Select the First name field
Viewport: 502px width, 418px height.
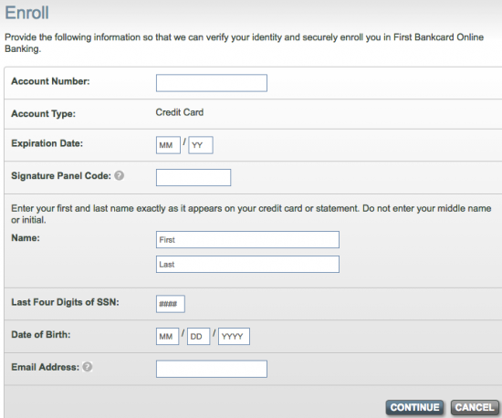(x=247, y=240)
